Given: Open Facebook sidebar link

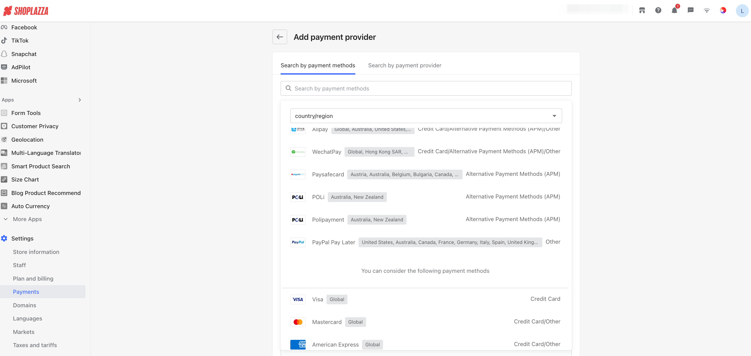Looking at the screenshot, I should [x=24, y=27].
